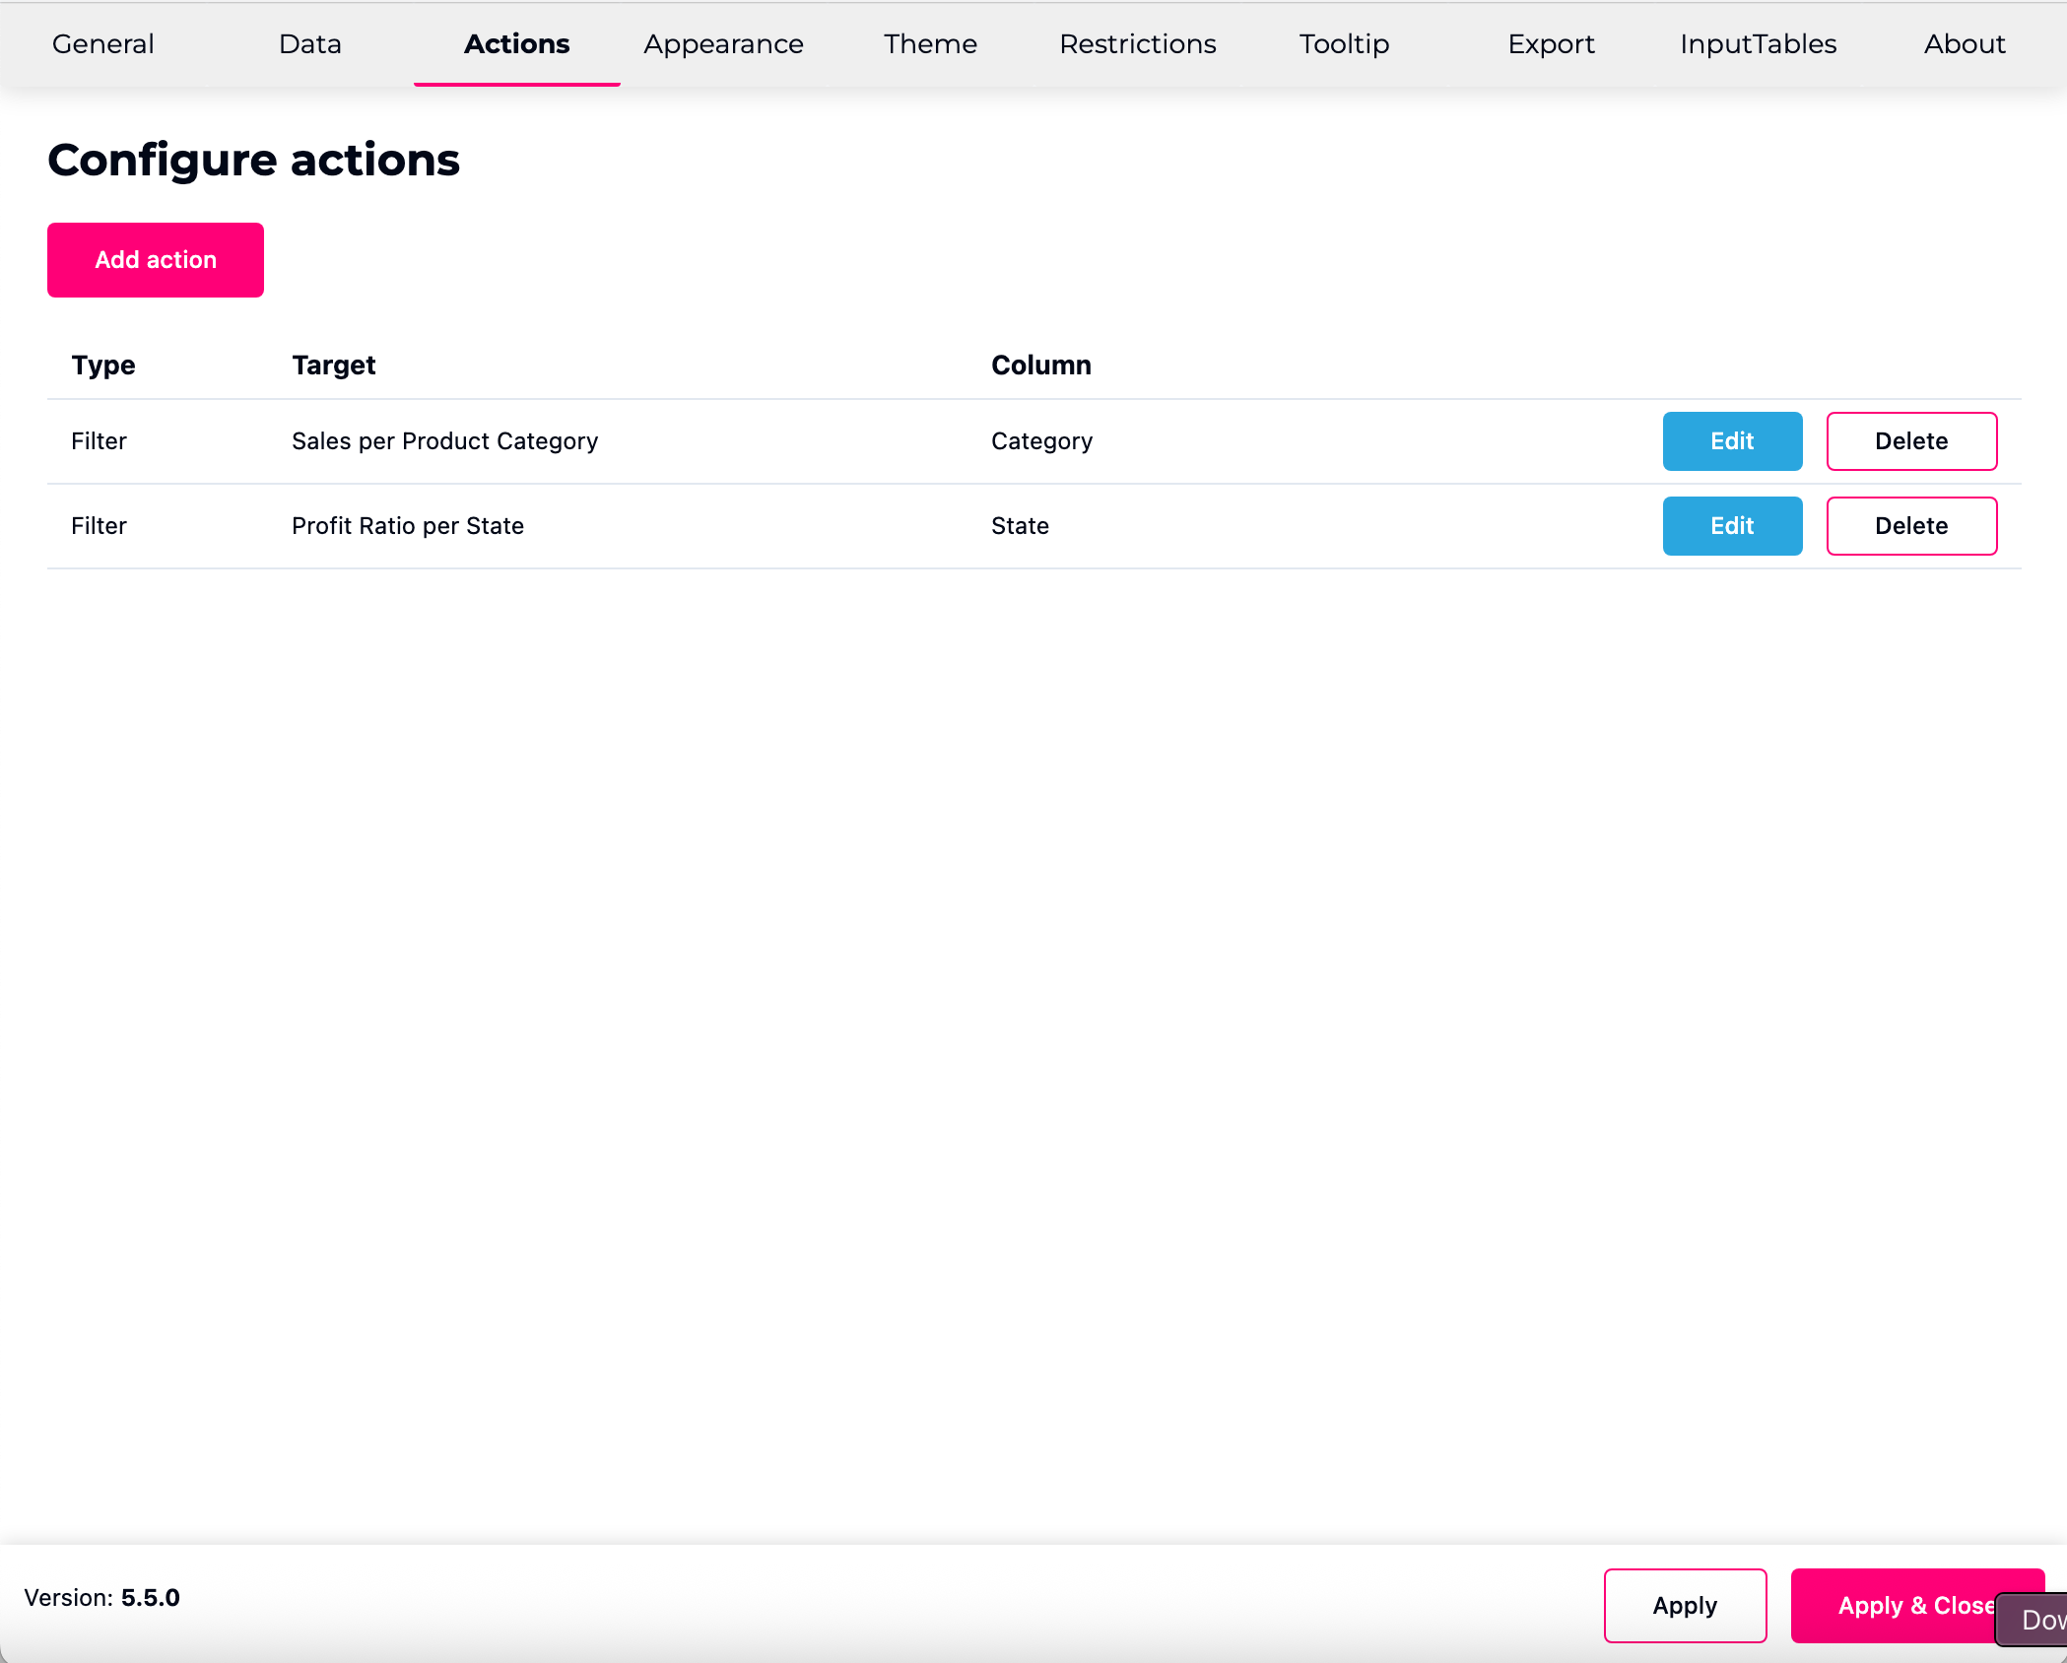The height and width of the screenshot is (1663, 2067).
Task: Switch to the Restrictions tab
Action: pos(1137,44)
